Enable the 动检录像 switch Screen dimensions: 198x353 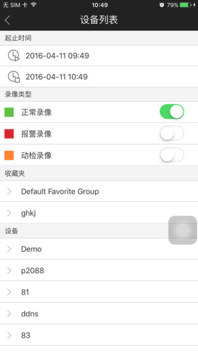point(172,155)
